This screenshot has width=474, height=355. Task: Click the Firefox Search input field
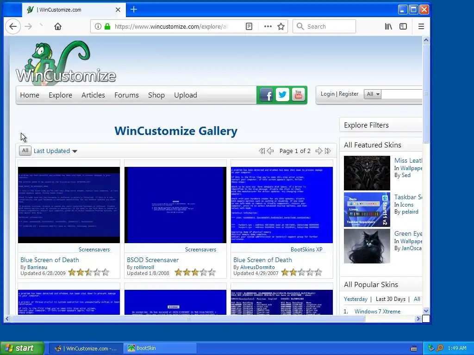[x=324, y=26]
